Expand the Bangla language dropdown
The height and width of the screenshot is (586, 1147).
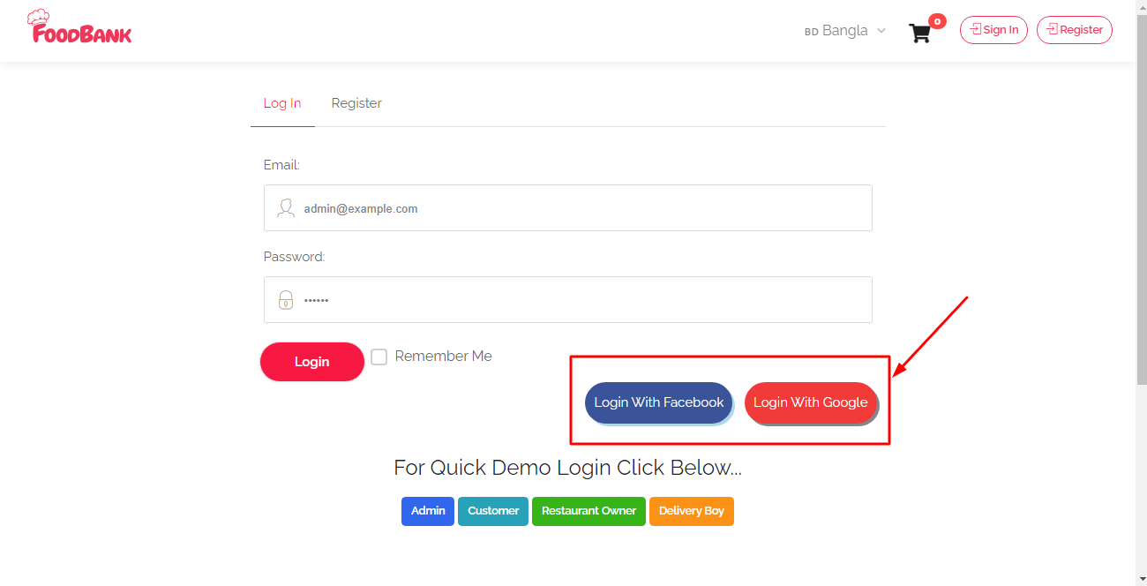[x=844, y=31]
